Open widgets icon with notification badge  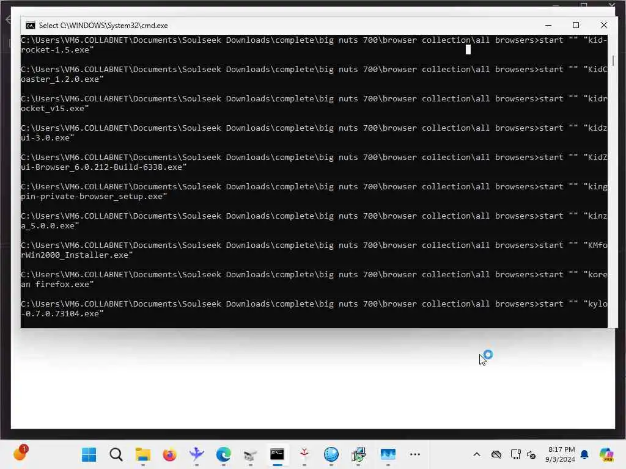tap(20, 454)
